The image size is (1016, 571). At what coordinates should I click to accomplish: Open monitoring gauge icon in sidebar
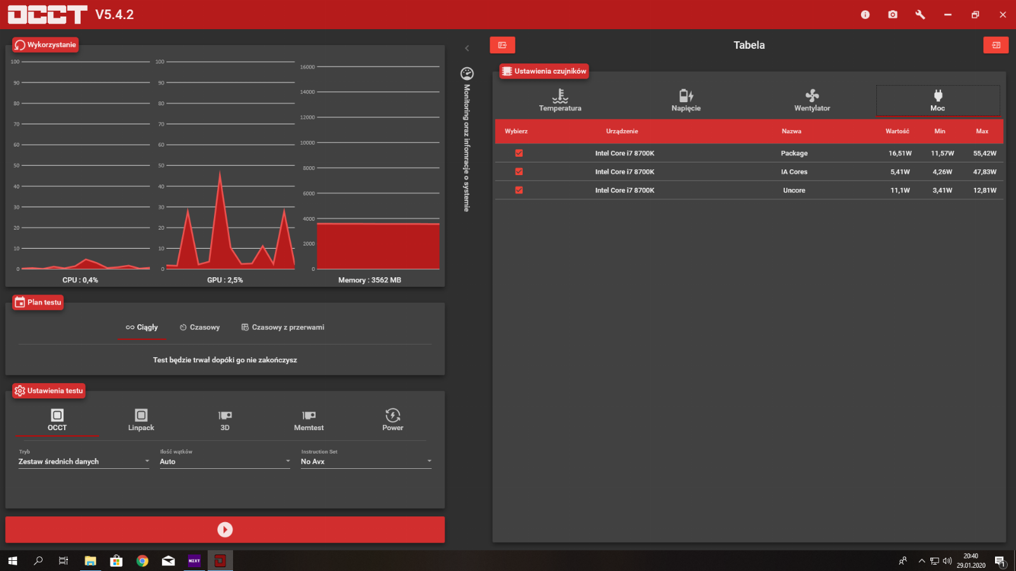coord(467,74)
